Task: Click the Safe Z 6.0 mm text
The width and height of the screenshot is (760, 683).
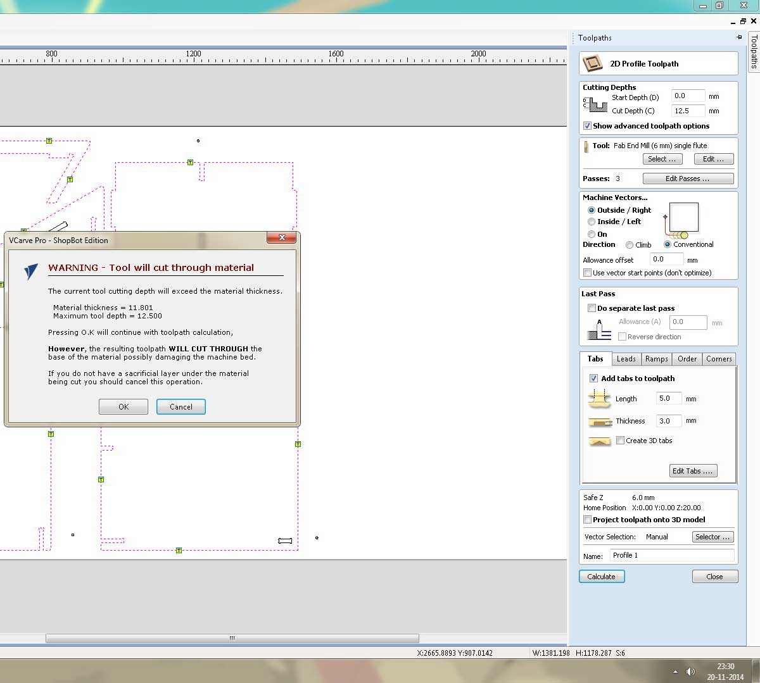Action: point(619,498)
